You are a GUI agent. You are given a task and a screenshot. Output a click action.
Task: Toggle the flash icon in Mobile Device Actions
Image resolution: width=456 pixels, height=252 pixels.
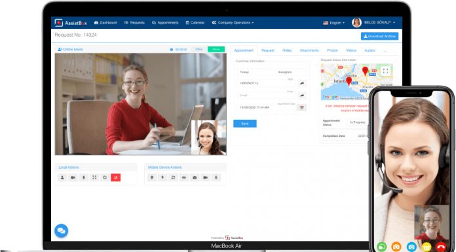point(162,177)
